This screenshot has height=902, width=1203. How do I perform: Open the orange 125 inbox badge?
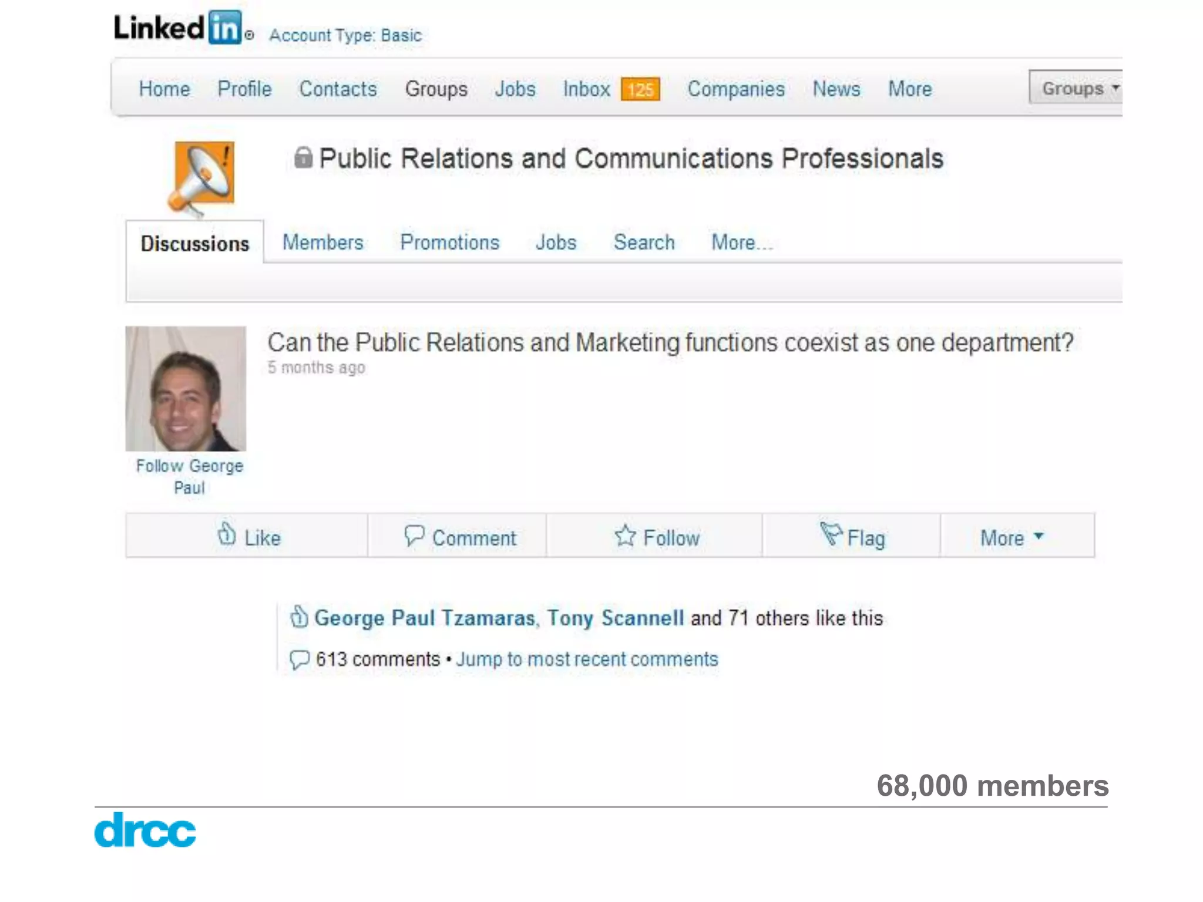640,90
